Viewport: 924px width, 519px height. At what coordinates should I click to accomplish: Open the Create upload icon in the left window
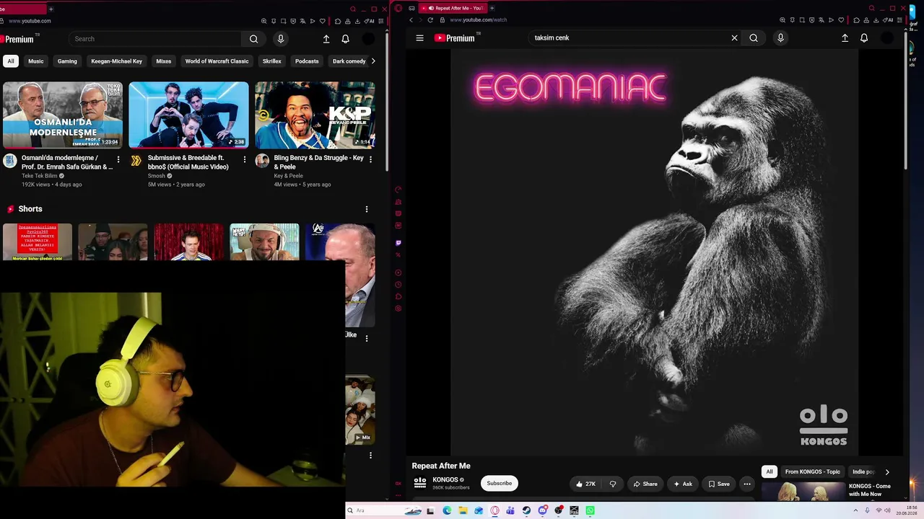(x=326, y=39)
